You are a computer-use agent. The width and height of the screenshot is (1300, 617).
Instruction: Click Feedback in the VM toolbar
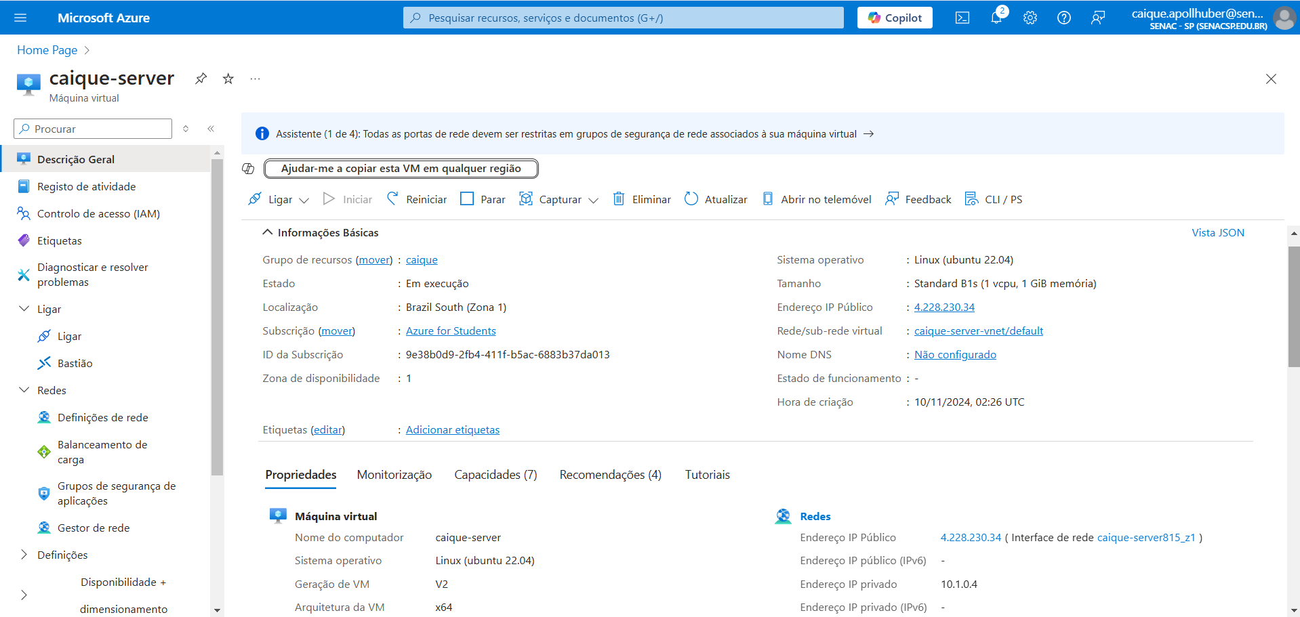click(918, 199)
